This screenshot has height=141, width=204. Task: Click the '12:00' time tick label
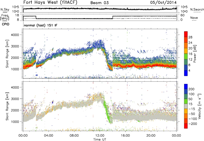click(x=100, y=136)
